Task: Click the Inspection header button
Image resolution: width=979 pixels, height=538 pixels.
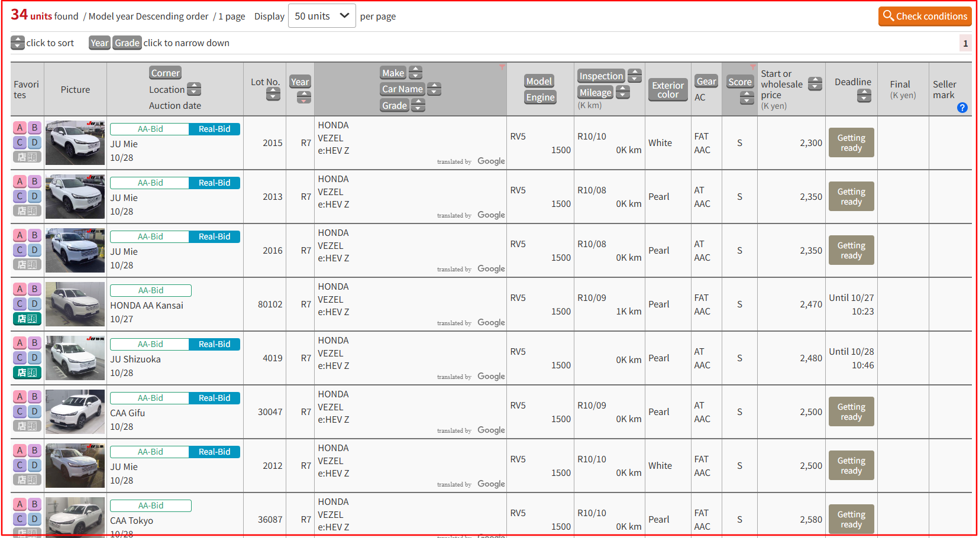Action: (x=601, y=76)
